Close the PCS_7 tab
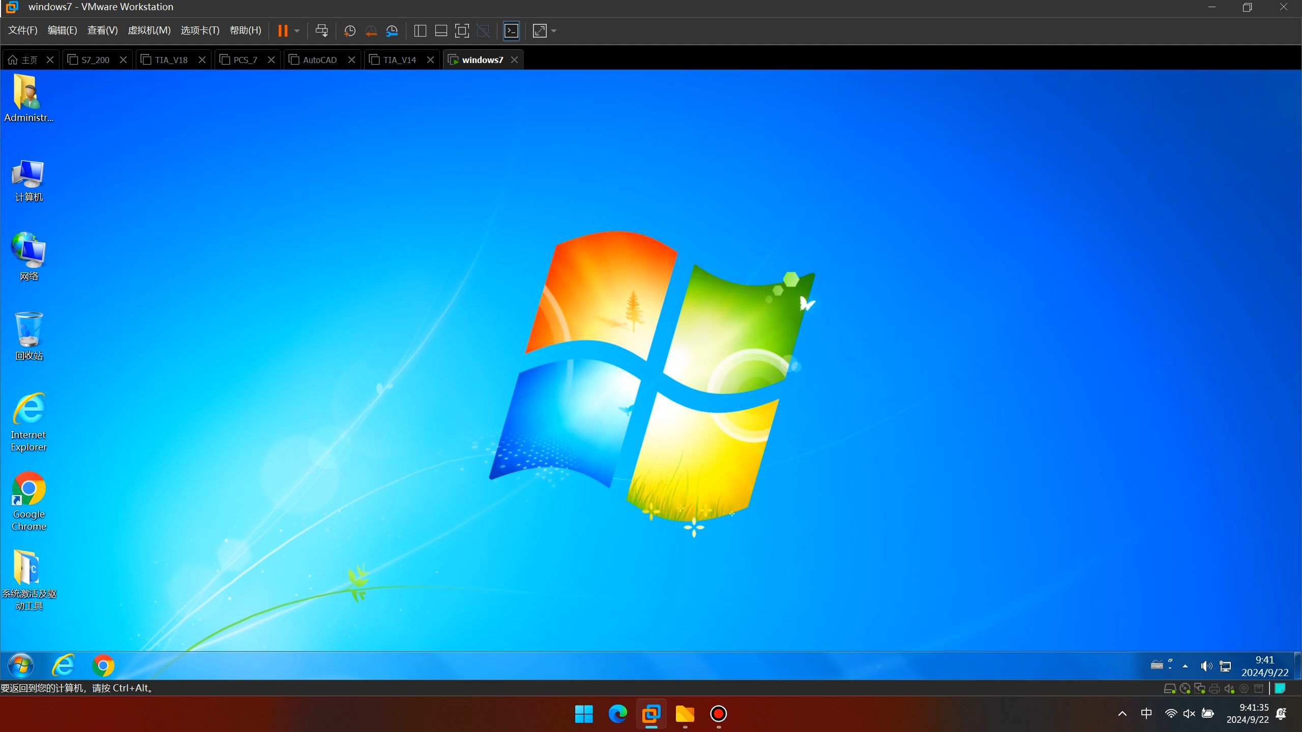Screen dimensions: 1302x732 click(x=271, y=60)
